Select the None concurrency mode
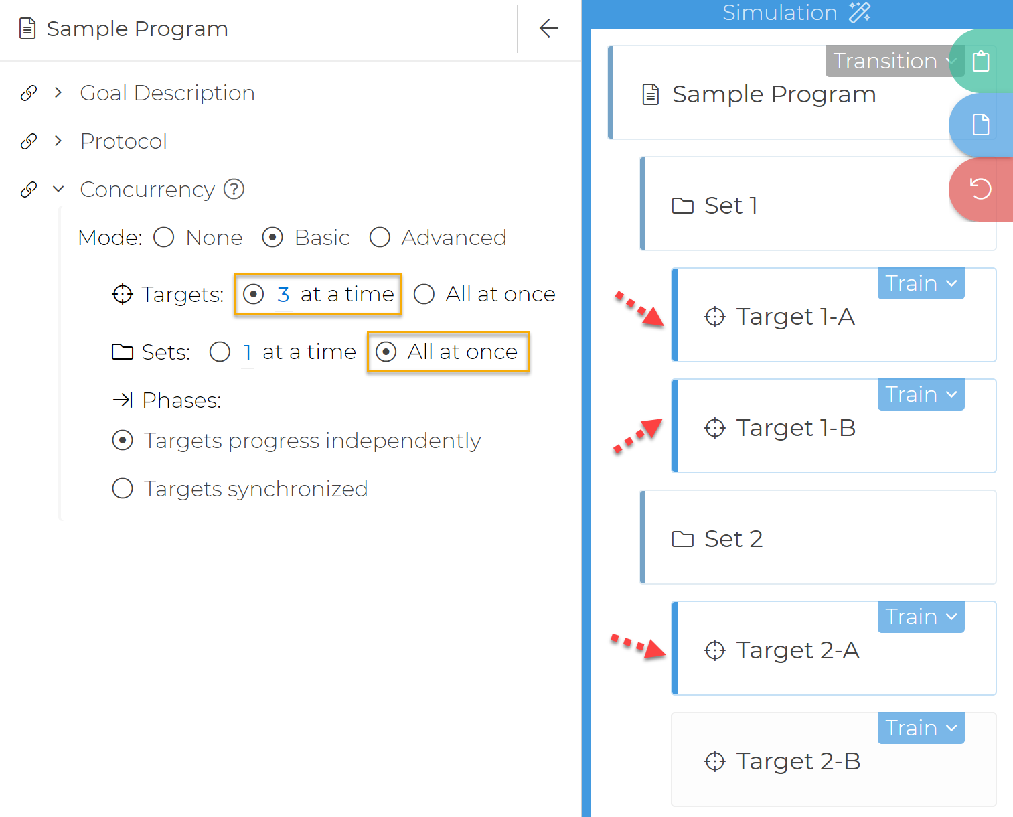The width and height of the screenshot is (1013, 817). coord(164,238)
